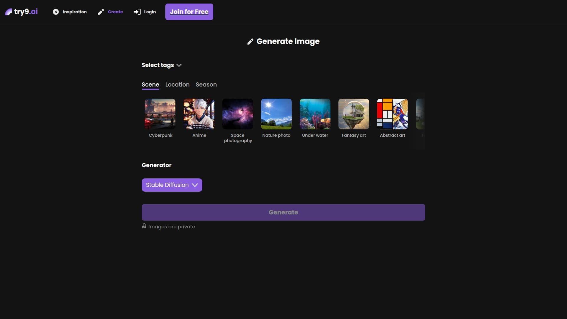Click the try9.ai logo
The height and width of the screenshot is (319, 567).
click(21, 12)
